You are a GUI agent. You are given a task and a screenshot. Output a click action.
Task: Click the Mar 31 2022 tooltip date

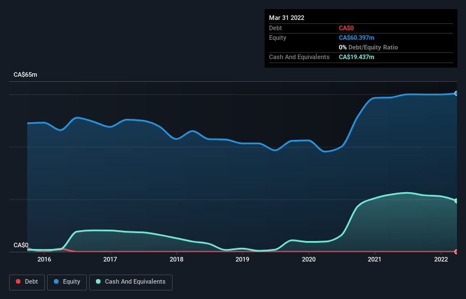(287, 18)
